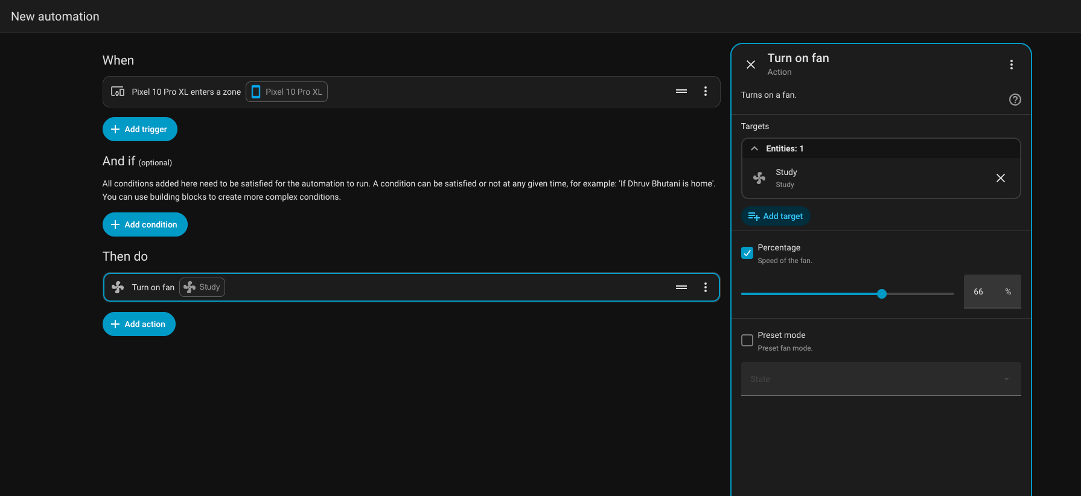Screen dimensions: 1081x496
Task: Click Add action button
Action: (139, 324)
